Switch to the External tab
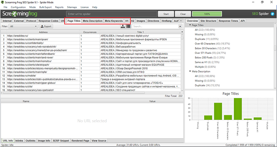This screenshot has width=277, height=147. [x=19, y=21]
